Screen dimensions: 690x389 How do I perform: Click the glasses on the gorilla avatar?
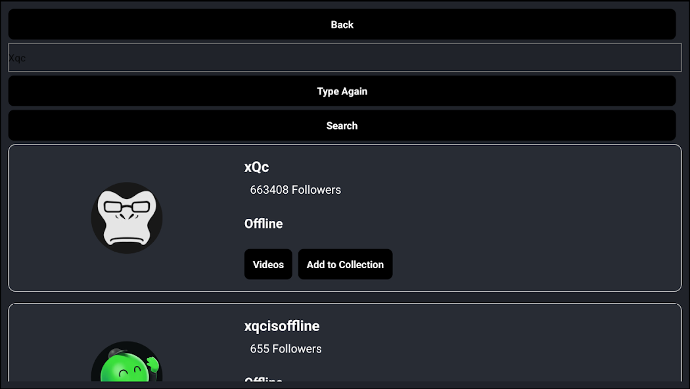click(x=127, y=206)
